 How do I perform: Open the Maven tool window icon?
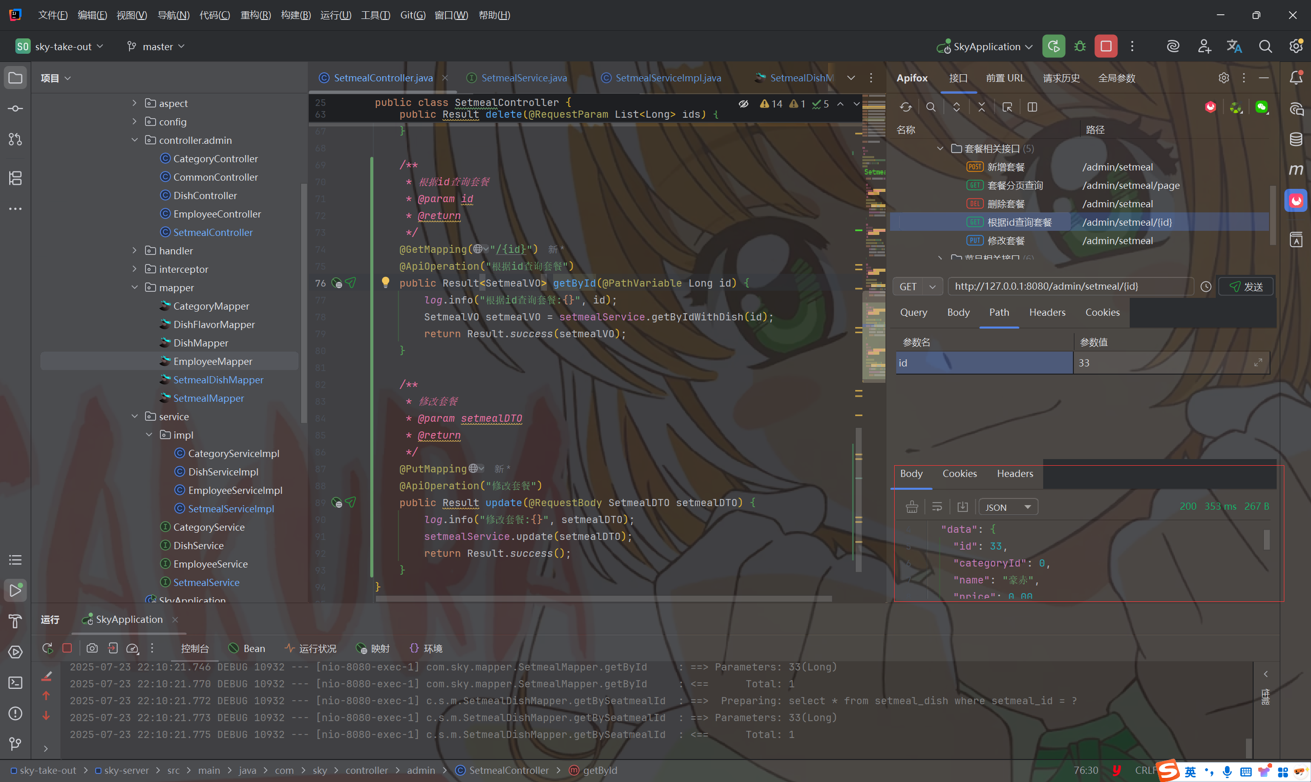(x=1296, y=170)
